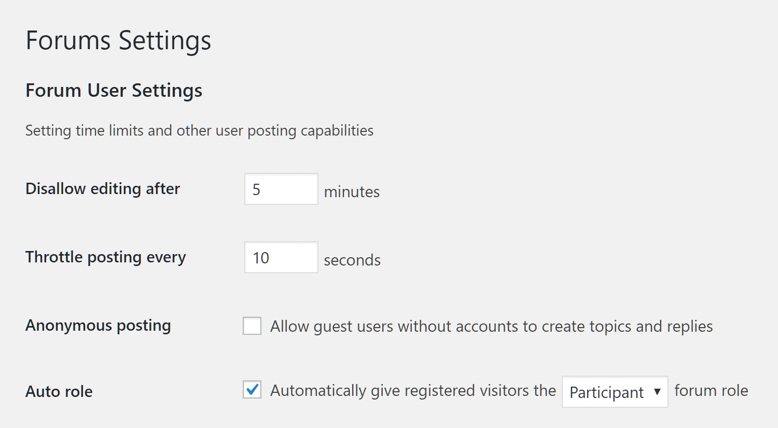Image resolution: width=778 pixels, height=428 pixels.
Task: Open the Participant forum role dropdown
Action: tap(615, 392)
